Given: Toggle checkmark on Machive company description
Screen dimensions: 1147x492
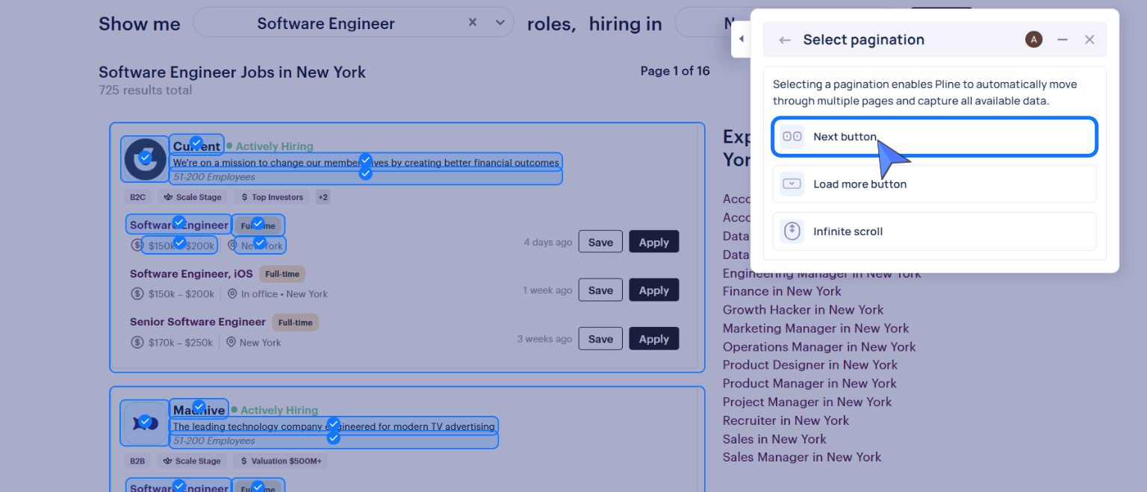Looking at the screenshot, I should pos(334,425).
